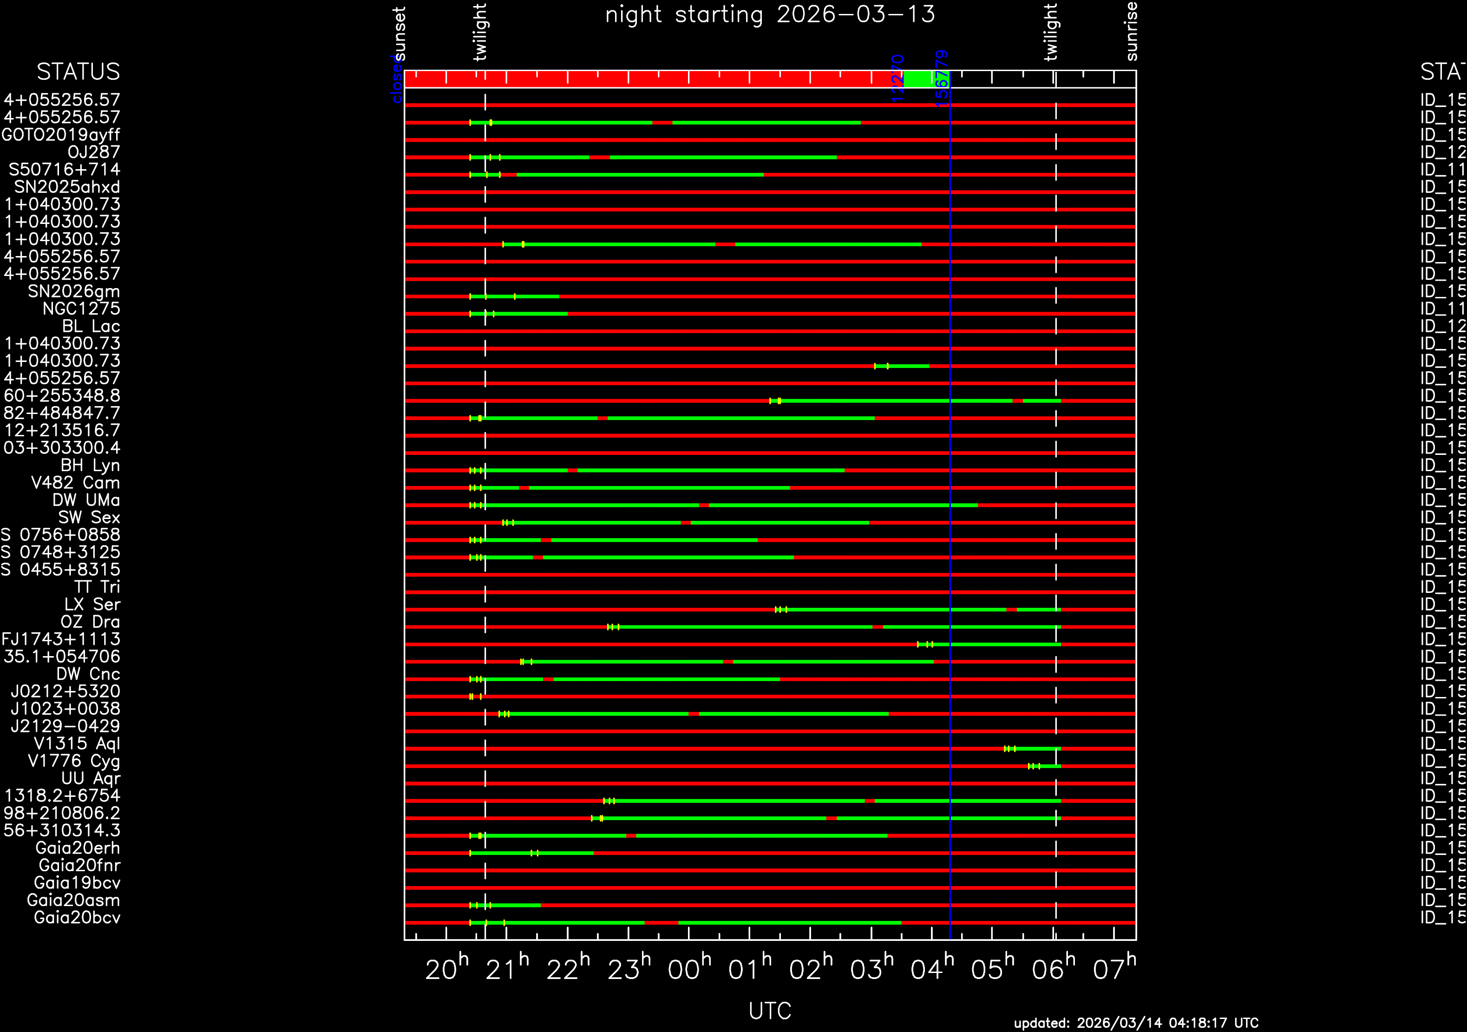Click the 04h tick label on time axis
This screenshot has width=1467, height=1032.
(931, 969)
